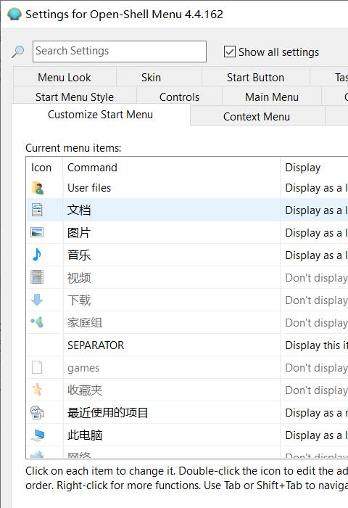
Task: Click the 文档 documents icon
Action: [x=37, y=210]
